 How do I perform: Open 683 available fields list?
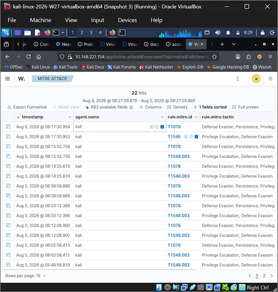click(109, 107)
